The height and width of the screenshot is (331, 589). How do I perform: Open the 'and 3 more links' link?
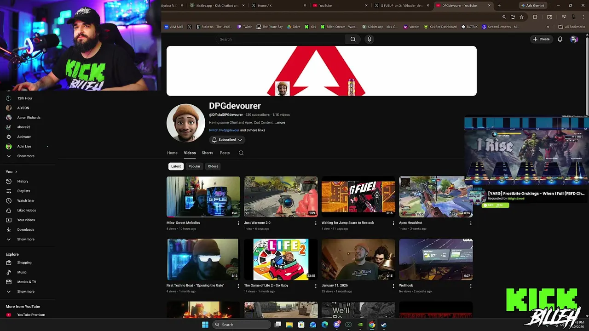click(x=253, y=130)
